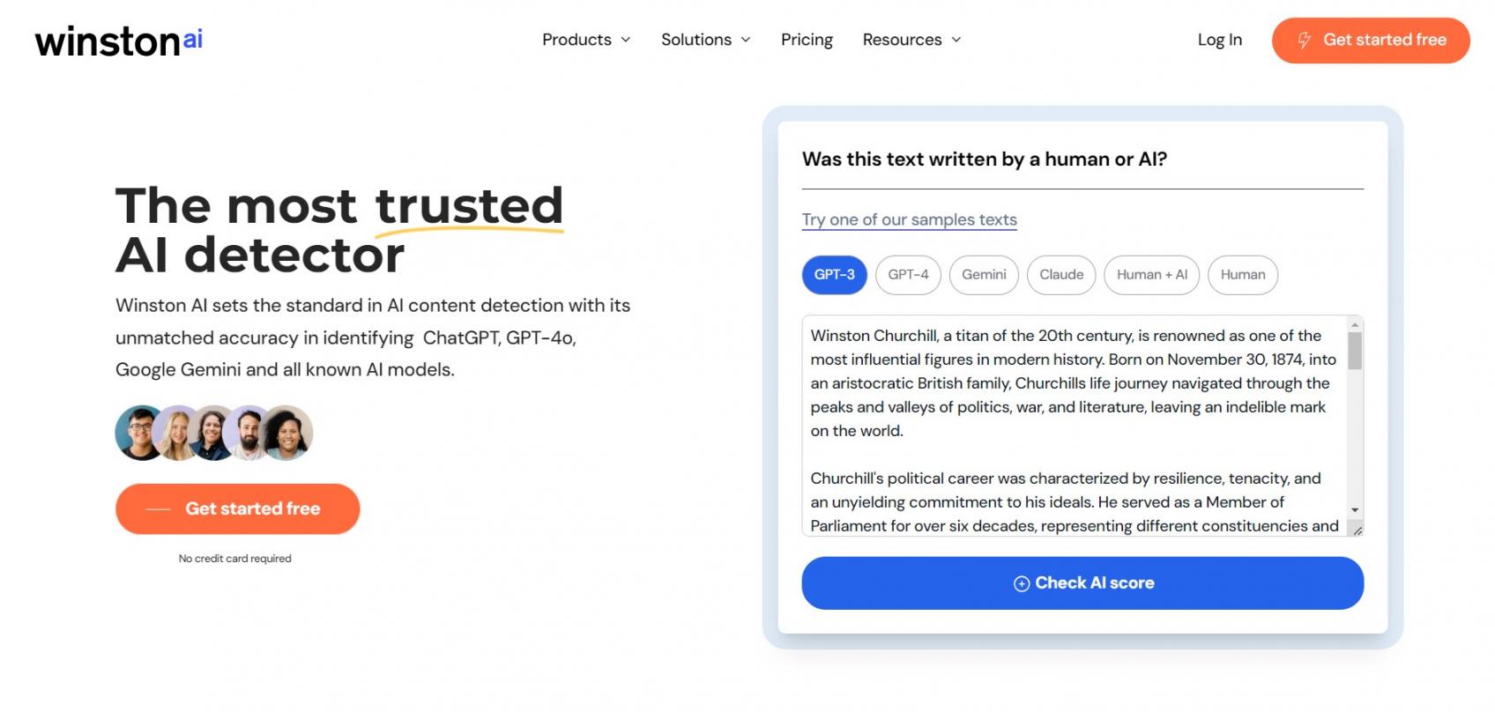This screenshot has height=712, width=1495.
Task: Click the user avatars group image
Action: (x=214, y=433)
